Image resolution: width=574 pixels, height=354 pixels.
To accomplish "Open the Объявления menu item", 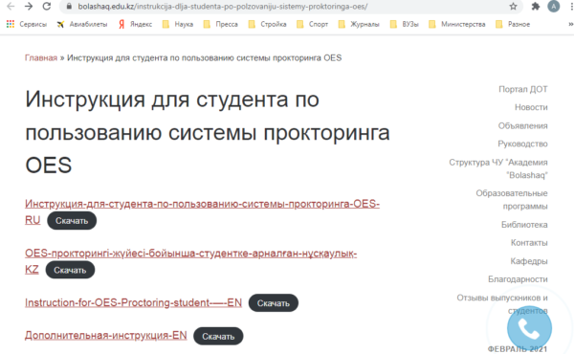I will coord(522,126).
